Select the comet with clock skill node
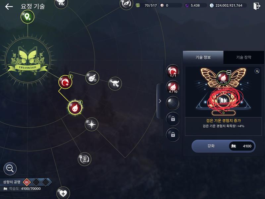Viewport: 265px width, 199px height. coord(92,78)
